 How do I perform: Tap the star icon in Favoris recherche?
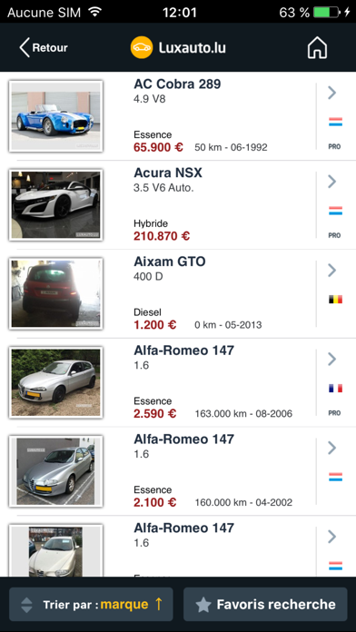(x=203, y=605)
